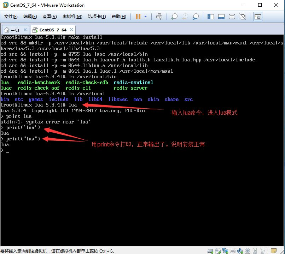Click the sound card status icon
This screenshot has height=254, width=285.
[240, 251]
